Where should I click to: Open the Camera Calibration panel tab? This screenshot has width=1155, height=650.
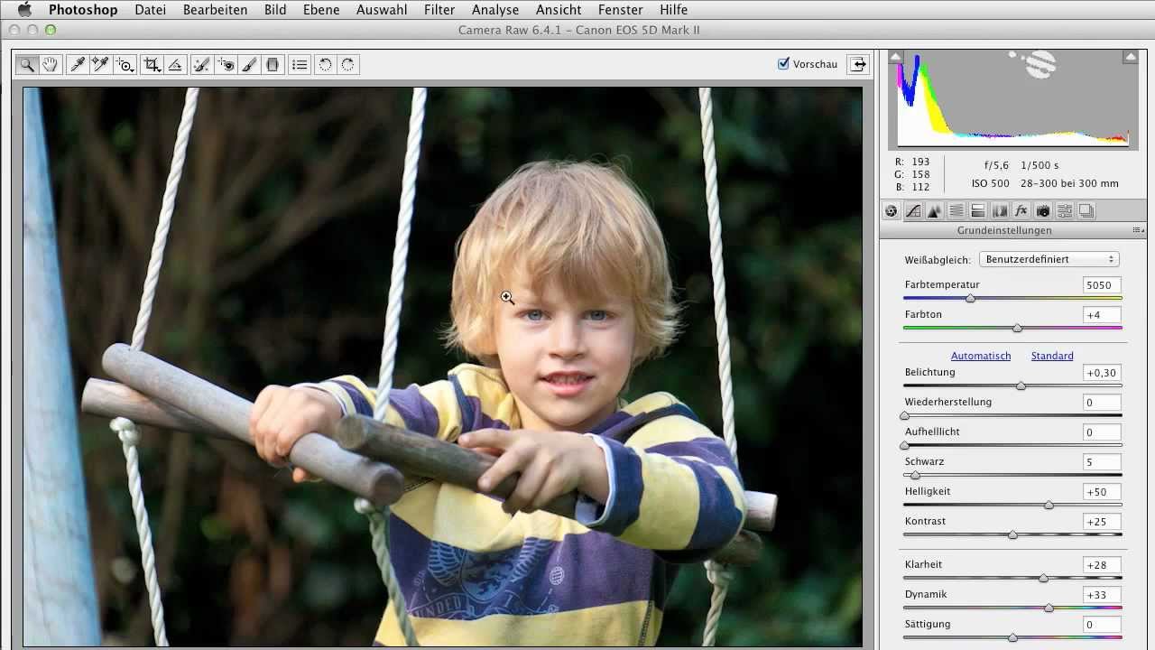[1043, 210]
